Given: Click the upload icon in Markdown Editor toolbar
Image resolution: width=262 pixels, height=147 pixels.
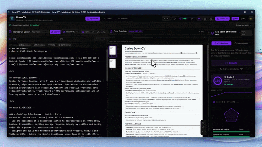Looking at the screenshot, I should (103, 32).
